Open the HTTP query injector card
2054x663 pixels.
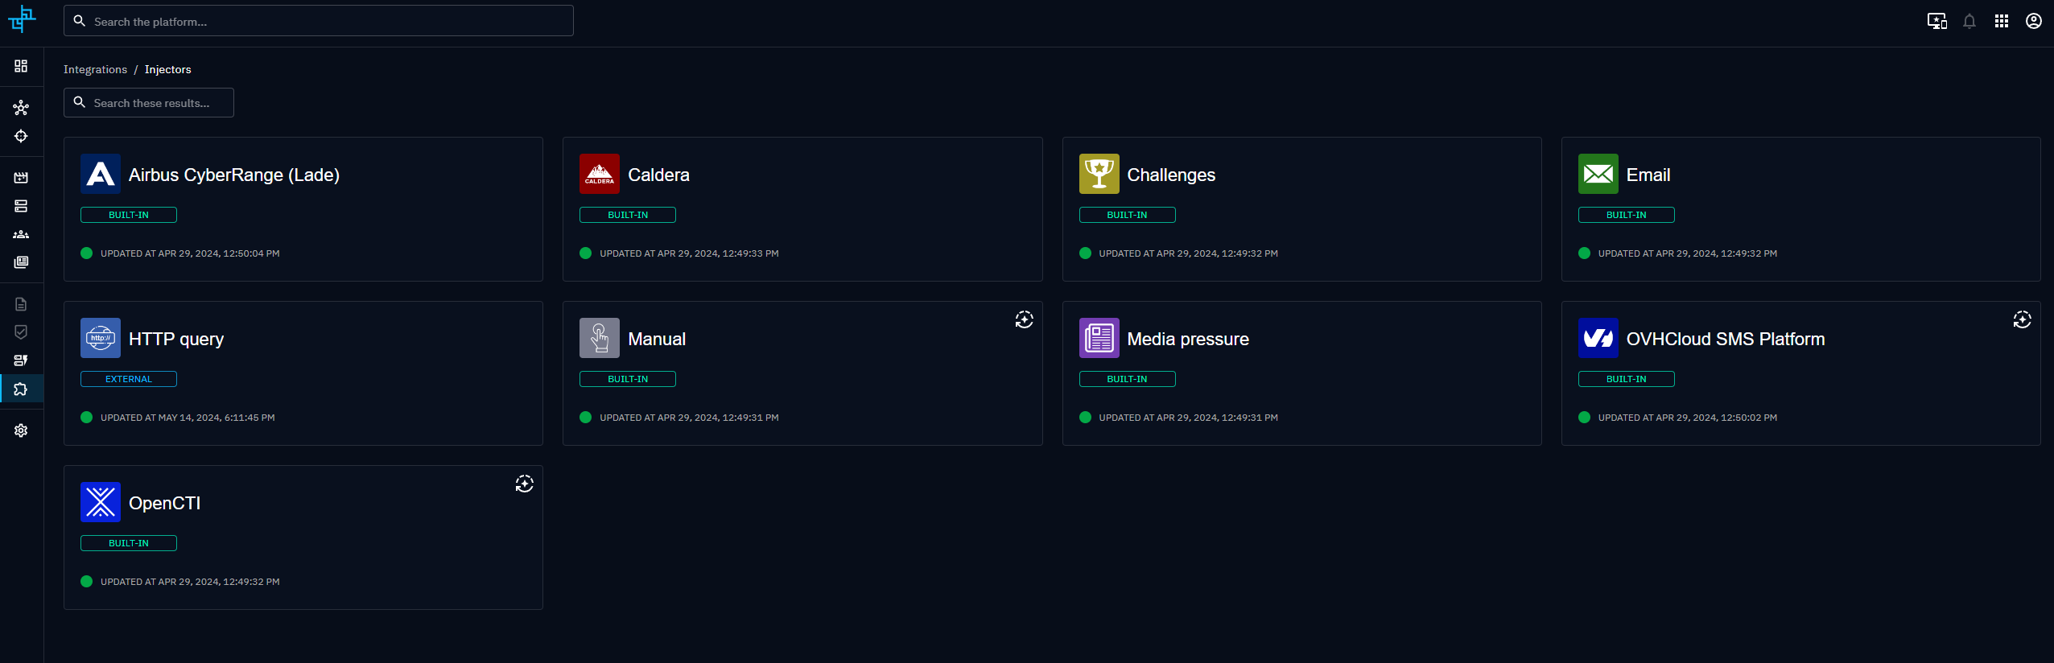pos(303,373)
